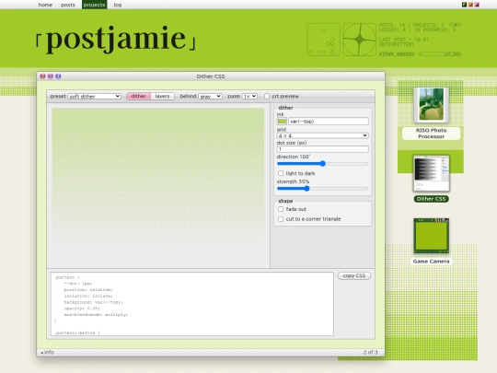497x373 pixels.
Task: Click the green theme swatch icon
Action: (x=464, y=5)
